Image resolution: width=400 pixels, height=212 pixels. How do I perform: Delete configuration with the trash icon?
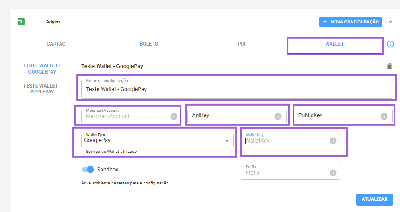(x=389, y=66)
